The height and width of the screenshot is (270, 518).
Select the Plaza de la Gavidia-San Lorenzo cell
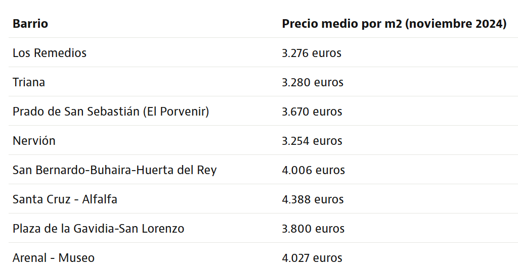(x=98, y=229)
